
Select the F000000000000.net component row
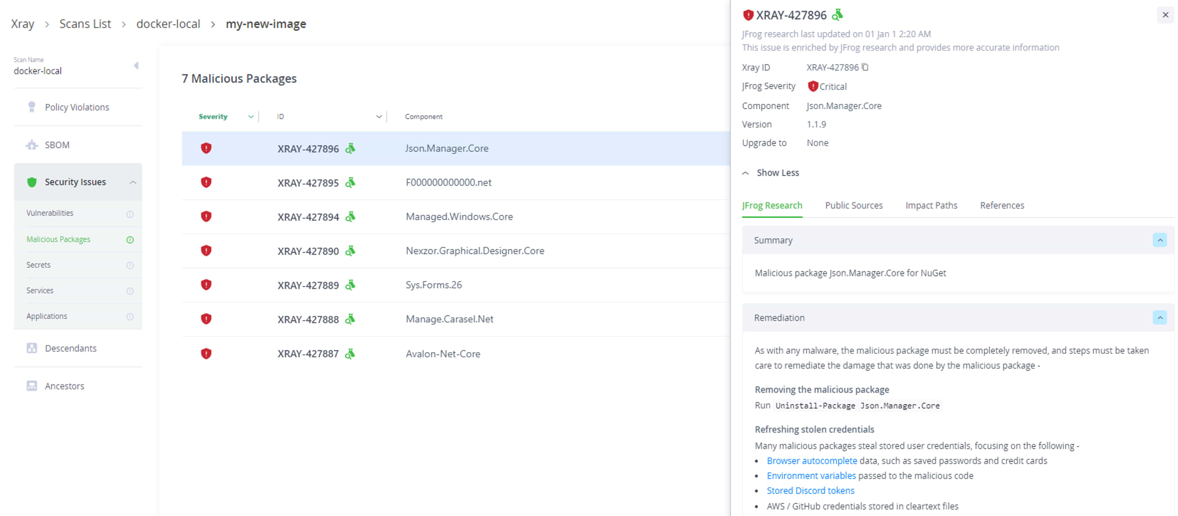point(456,182)
